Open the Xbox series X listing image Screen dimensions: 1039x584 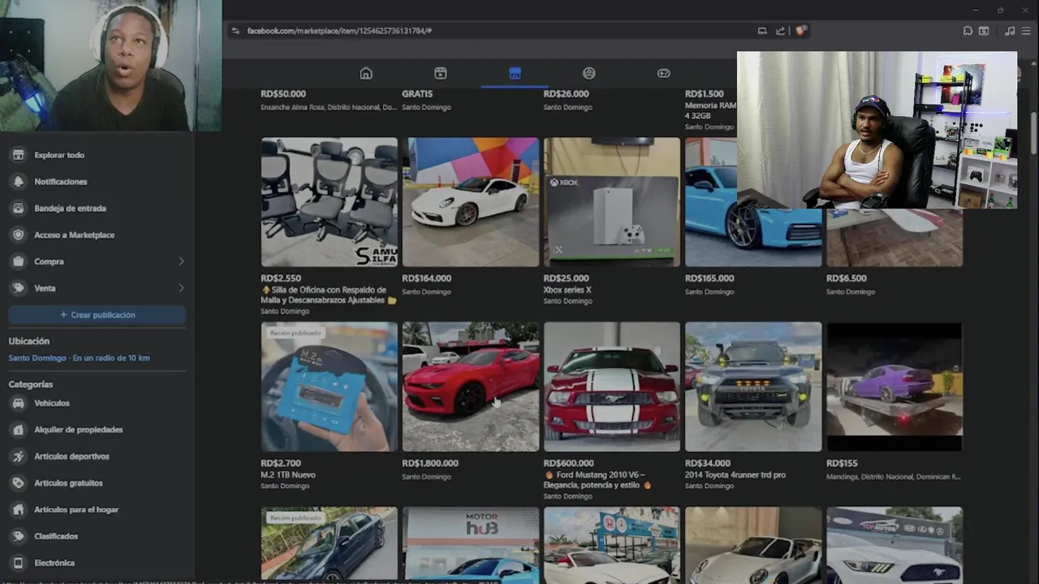(x=611, y=202)
